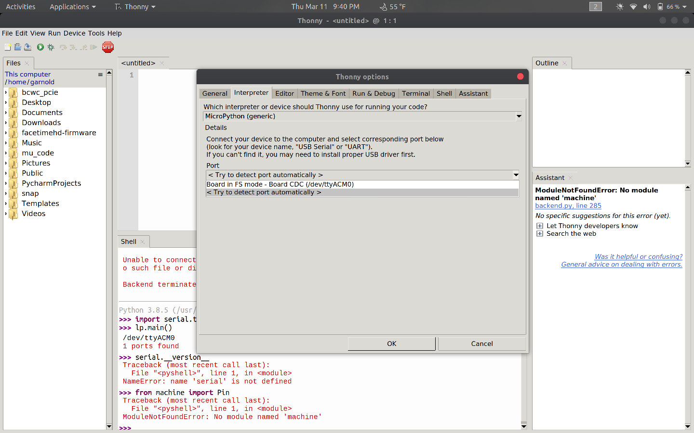
Task: Click the Step over toolbar icon
Action: (63, 47)
